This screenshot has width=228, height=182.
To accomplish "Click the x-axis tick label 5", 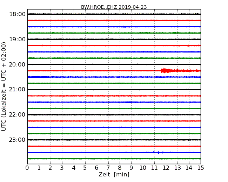I will (85, 168).
